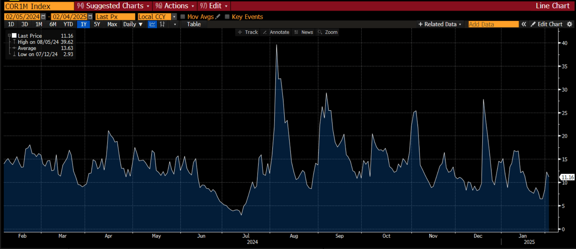Select the line chart type icon

pyautogui.click(x=152, y=24)
